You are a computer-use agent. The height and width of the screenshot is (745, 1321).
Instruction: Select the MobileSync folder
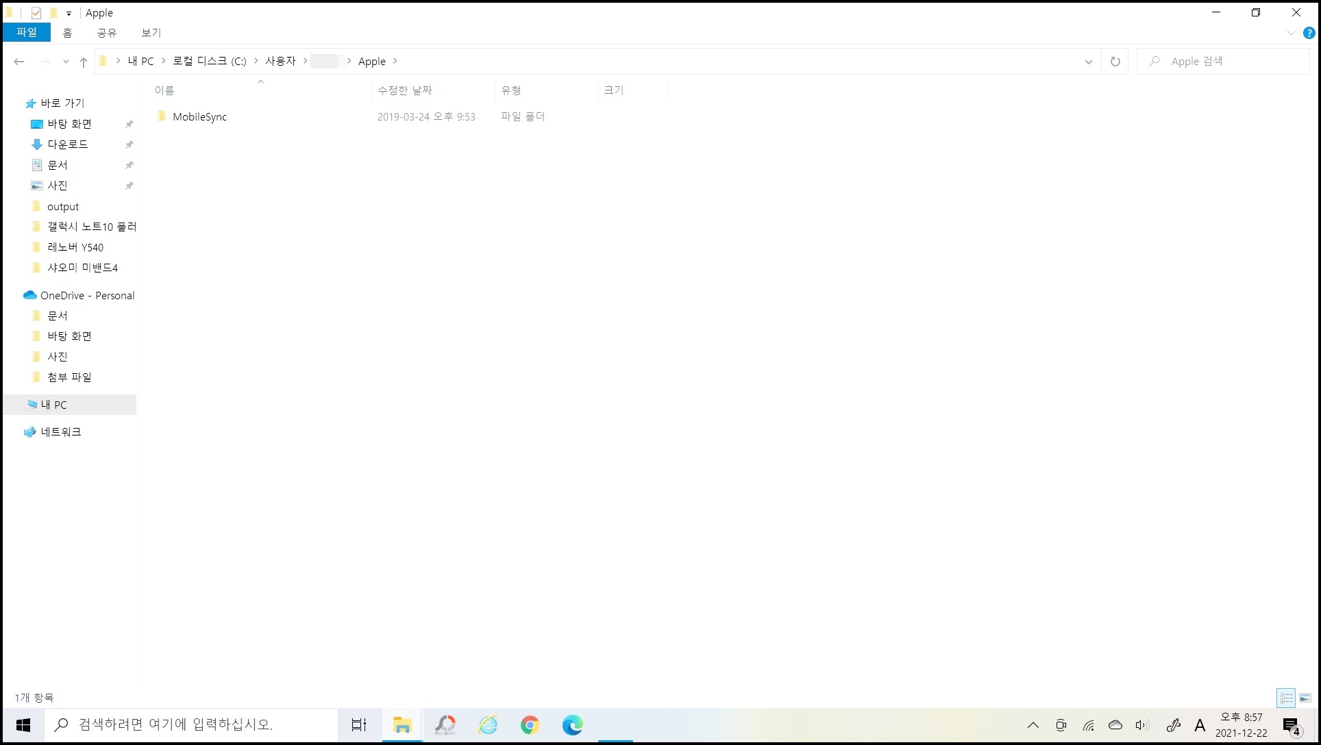click(x=199, y=116)
